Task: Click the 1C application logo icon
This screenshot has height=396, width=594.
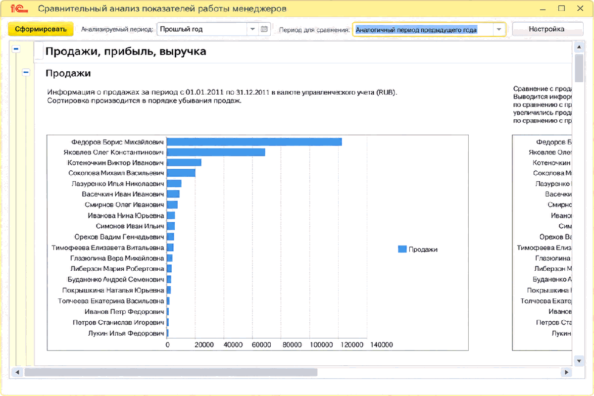Action: 17,8
